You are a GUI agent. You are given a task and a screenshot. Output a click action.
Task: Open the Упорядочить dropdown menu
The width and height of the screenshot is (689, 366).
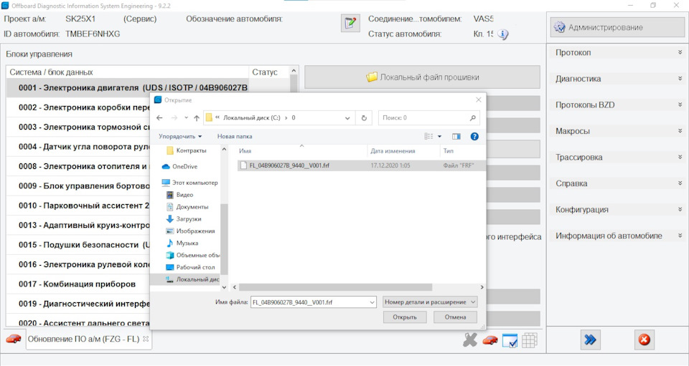pyautogui.click(x=180, y=136)
